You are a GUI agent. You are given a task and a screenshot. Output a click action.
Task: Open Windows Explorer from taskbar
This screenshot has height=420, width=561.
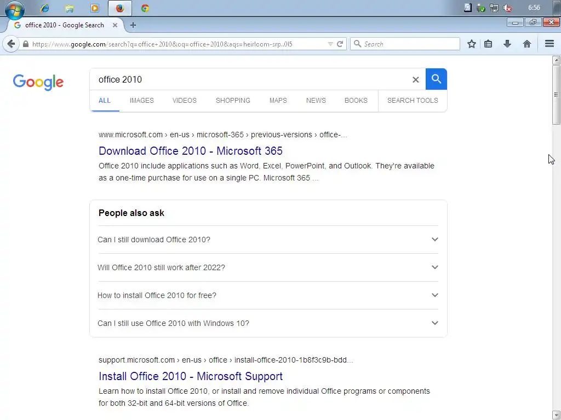point(70,8)
